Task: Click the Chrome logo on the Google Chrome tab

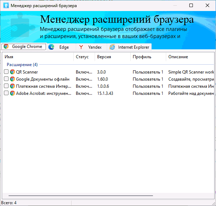Action: 6,47
